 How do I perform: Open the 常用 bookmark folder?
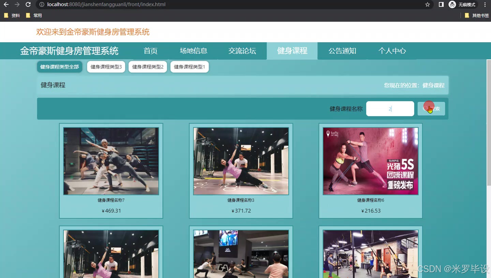coord(34,16)
